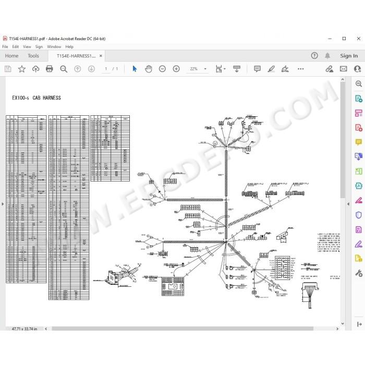Click the page number input field

[x=106, y=69]
